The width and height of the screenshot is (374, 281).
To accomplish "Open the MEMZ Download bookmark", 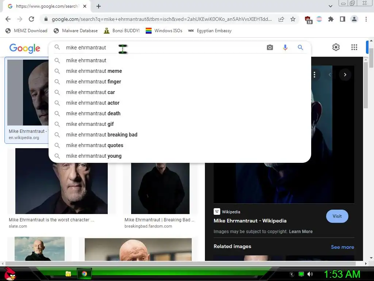I will click(x=26, y=31).
